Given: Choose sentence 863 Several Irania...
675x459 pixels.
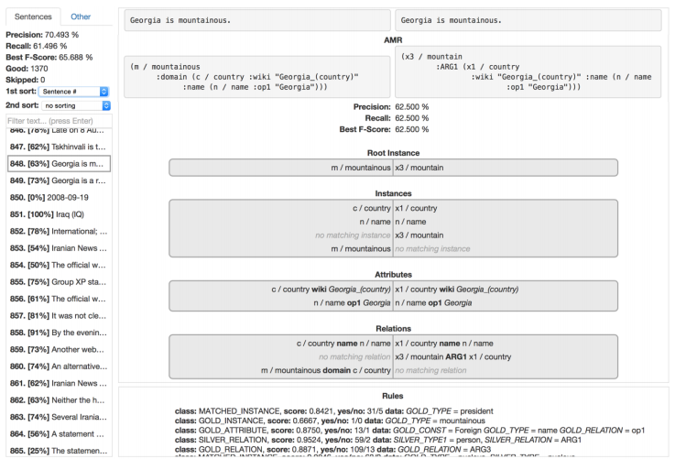Looking at the screenshot, I should click(58, 416).
